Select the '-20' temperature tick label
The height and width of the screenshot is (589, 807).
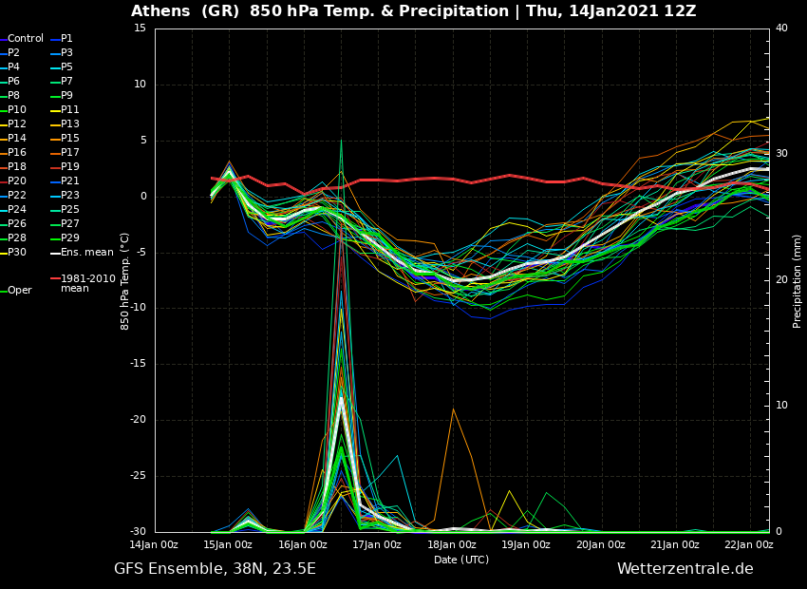coord(138,420)
